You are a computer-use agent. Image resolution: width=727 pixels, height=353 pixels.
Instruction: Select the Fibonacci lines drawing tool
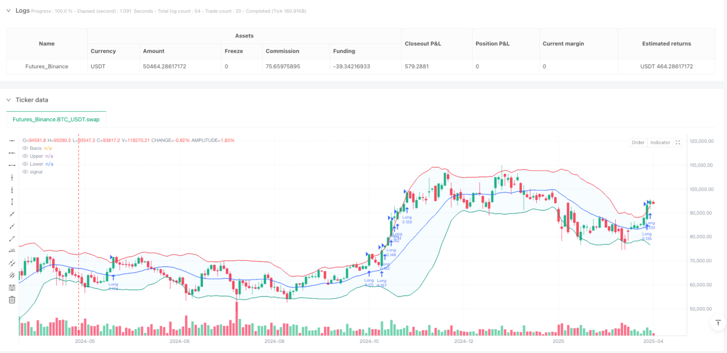(12, 288)
